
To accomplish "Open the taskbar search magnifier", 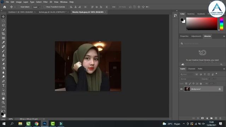I will [x=12, y=124].
